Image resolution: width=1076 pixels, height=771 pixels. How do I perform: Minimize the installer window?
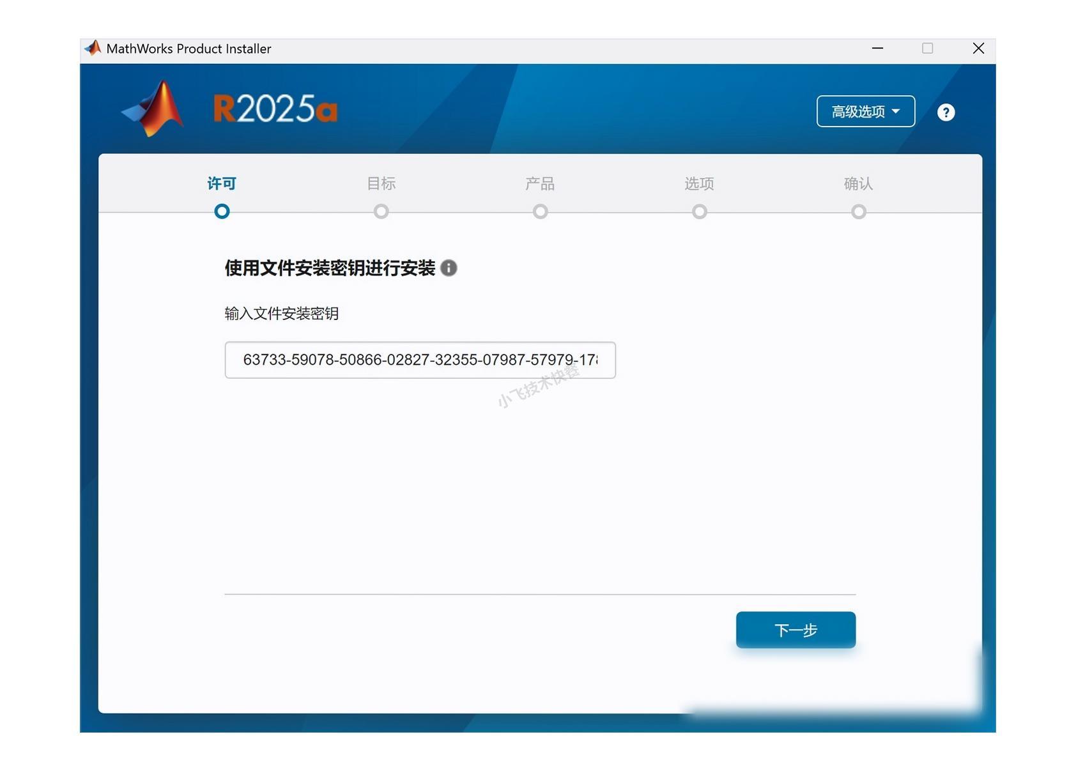point(877,49)
